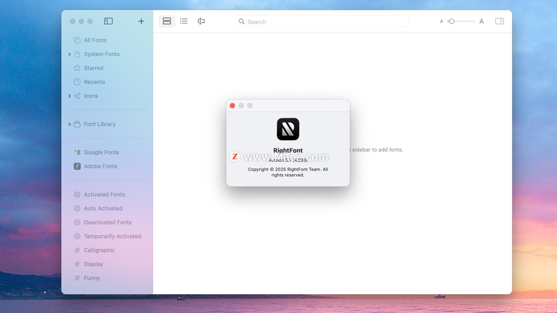
Task: Close the RightFont About dialog
Action: tap(232, 106)
